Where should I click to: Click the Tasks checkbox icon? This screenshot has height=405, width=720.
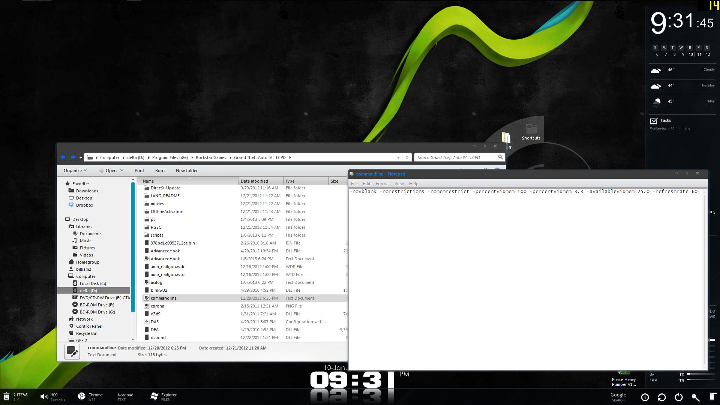654,121
